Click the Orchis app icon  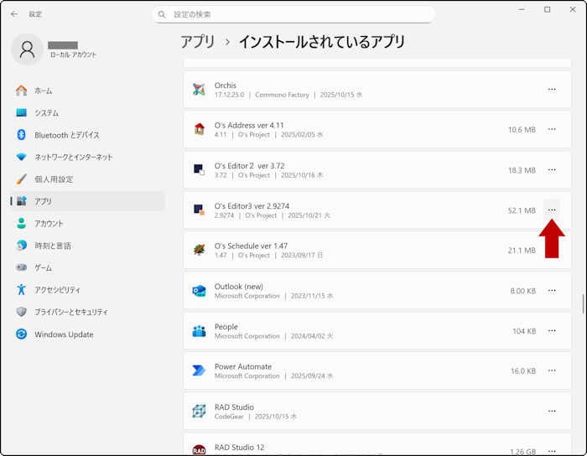click(x=199, y=90)
